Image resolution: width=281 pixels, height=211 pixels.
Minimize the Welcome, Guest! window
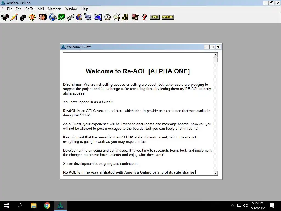tap(206, 47)
